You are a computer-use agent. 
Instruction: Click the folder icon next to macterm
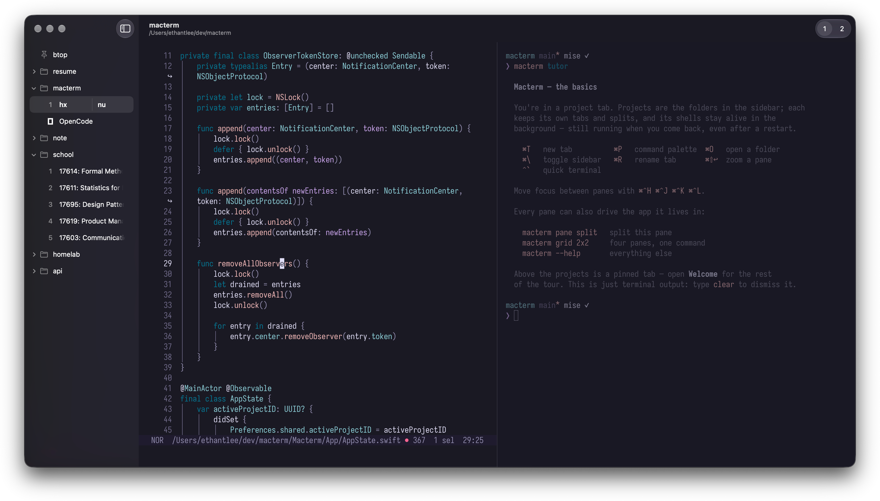(44, 88)
